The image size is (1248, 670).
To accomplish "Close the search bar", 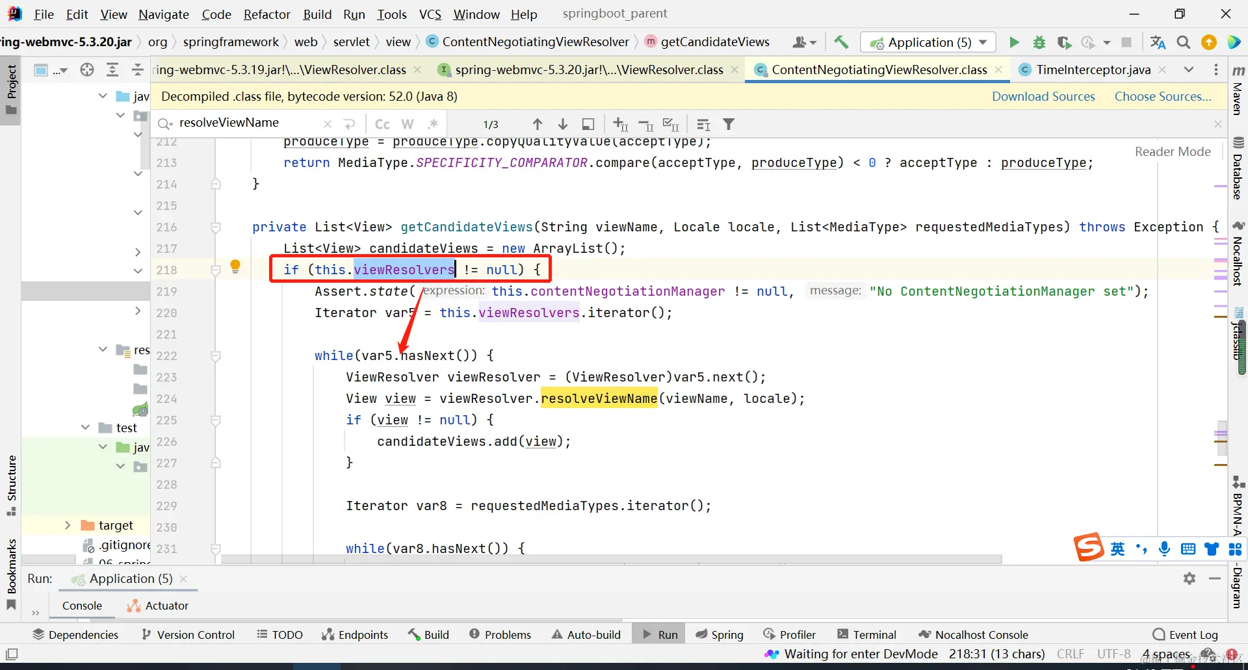I will [1217, 123].
